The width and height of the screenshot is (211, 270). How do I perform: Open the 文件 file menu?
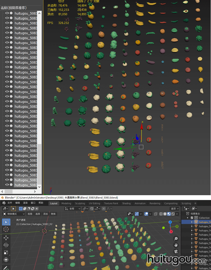point(10,203)
